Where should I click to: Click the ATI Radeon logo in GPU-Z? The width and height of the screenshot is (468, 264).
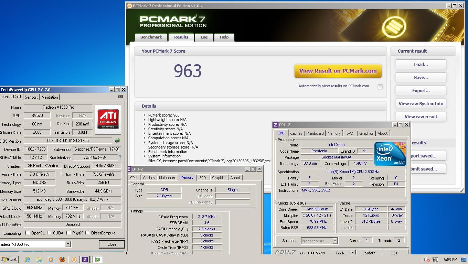pos(108,119)
